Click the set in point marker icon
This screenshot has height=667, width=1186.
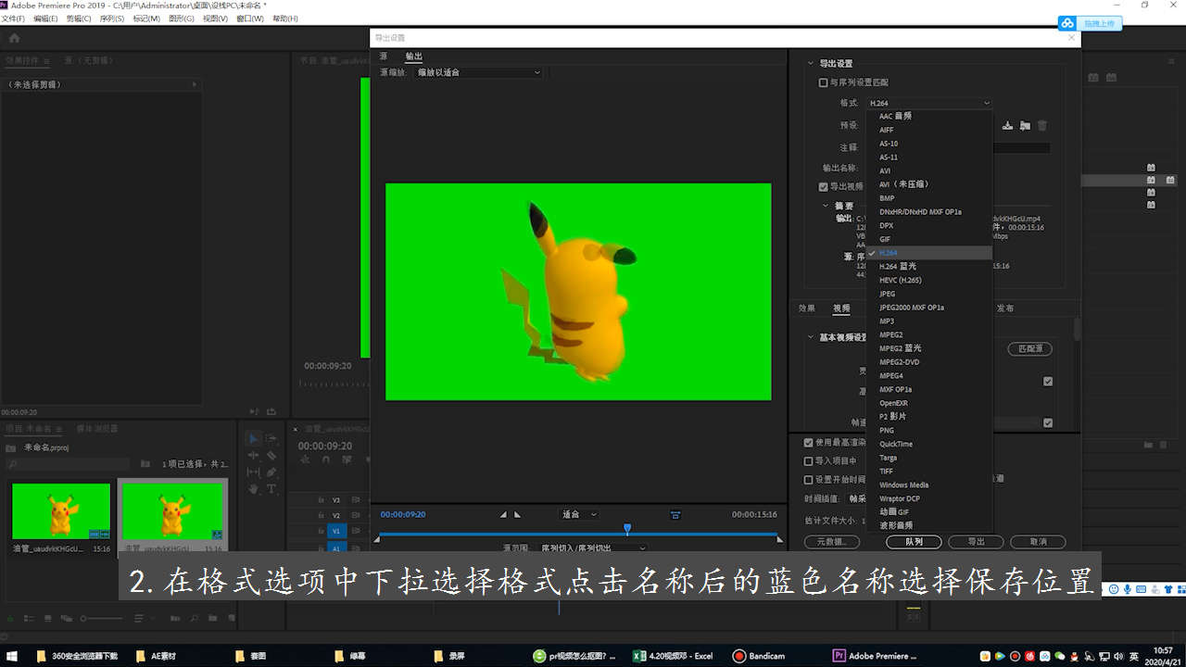pos(503,514)
